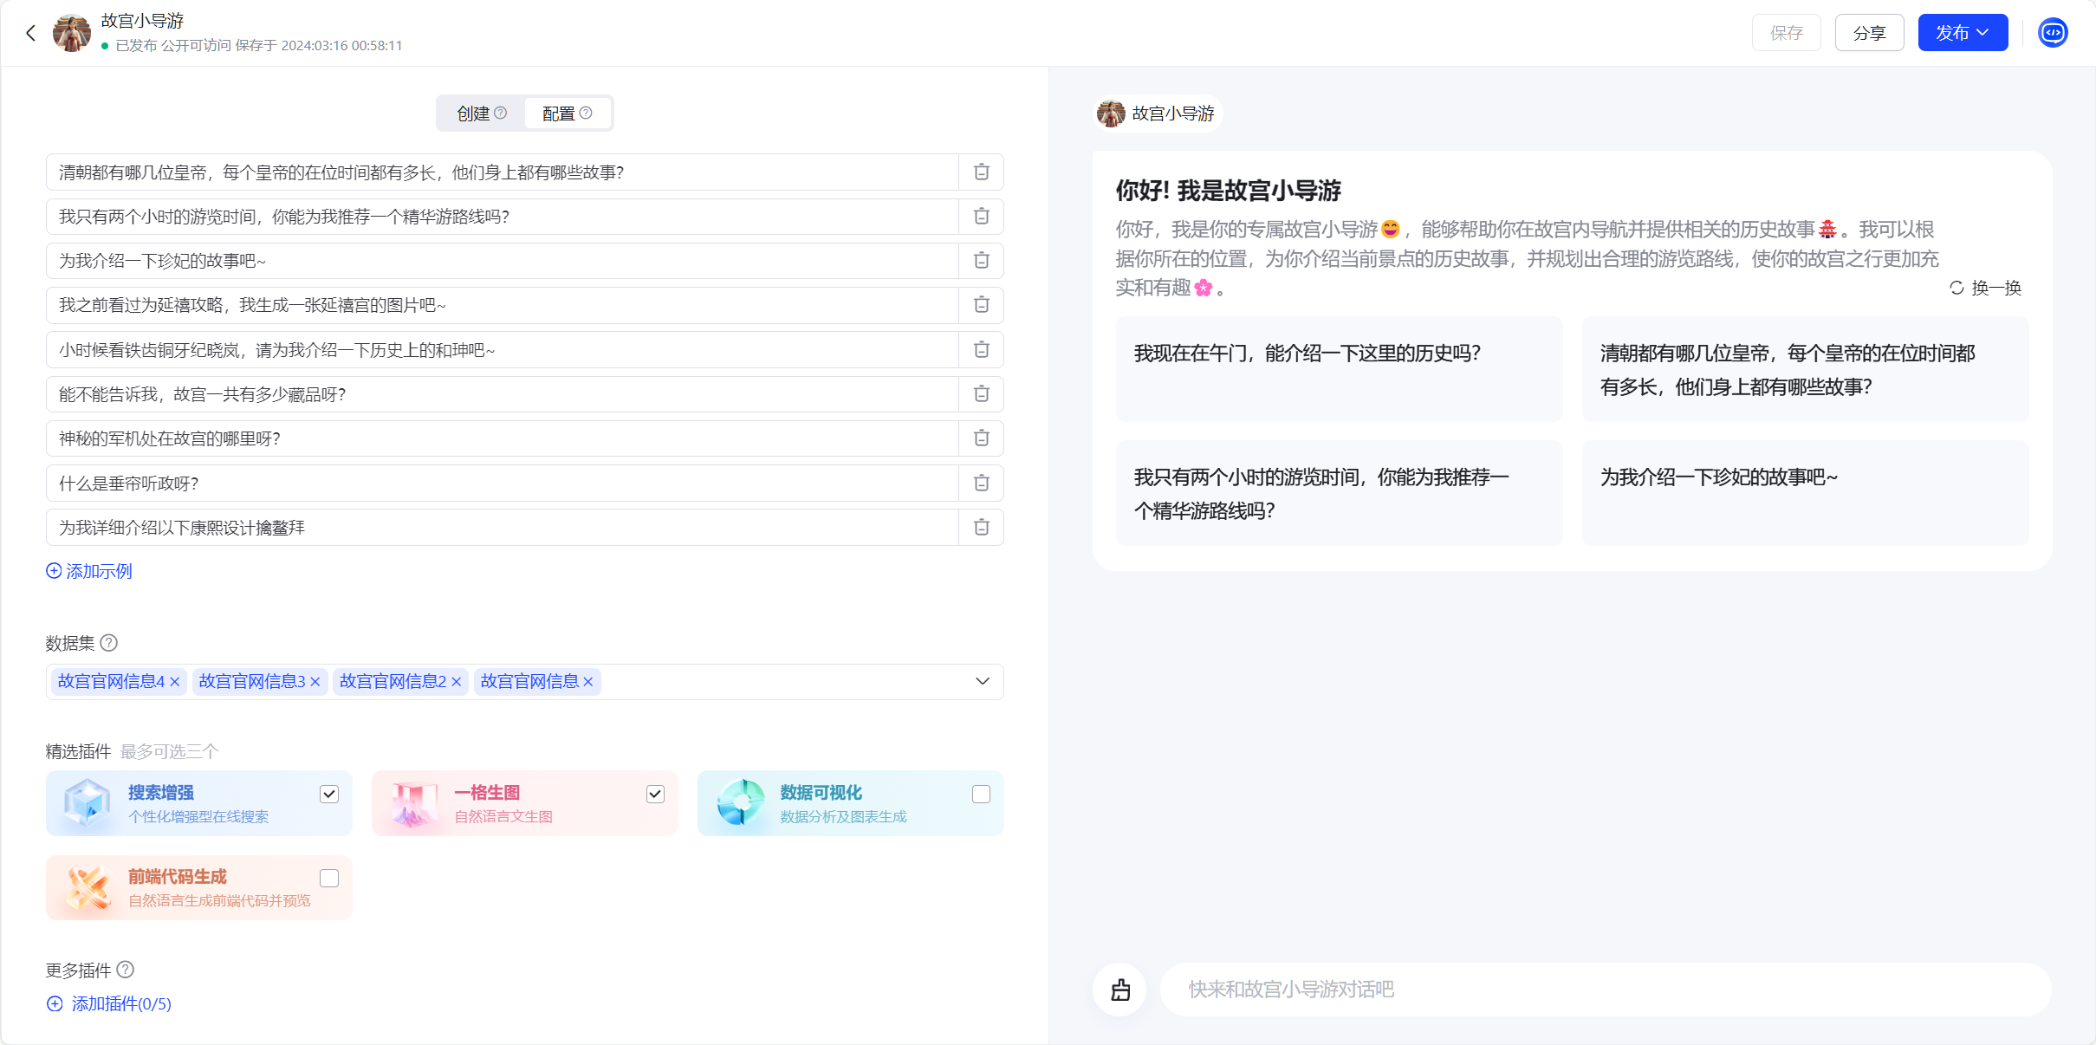Open the blue code embed icon
Image resolution: width=2096 pixels, height=1045 pixels.
(x=2052, y=33)
